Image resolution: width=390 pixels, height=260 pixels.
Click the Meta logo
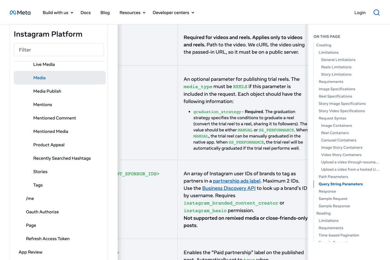tap(20, 13)
